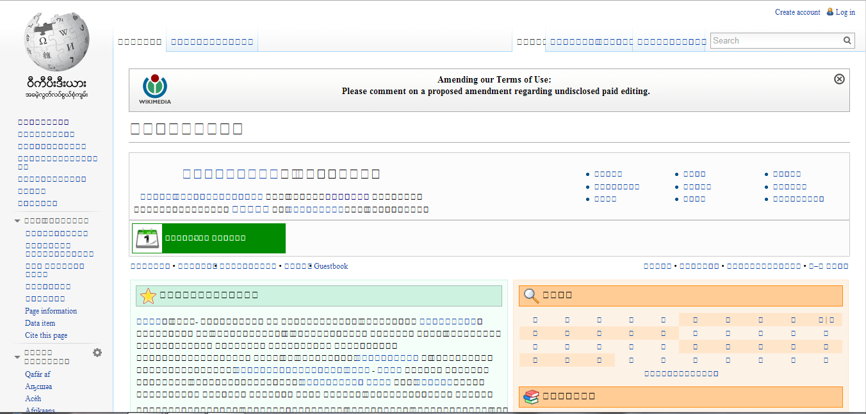Click the Wikimedia logo in the banner
866x414 pixels.
[x=155, y=89]
